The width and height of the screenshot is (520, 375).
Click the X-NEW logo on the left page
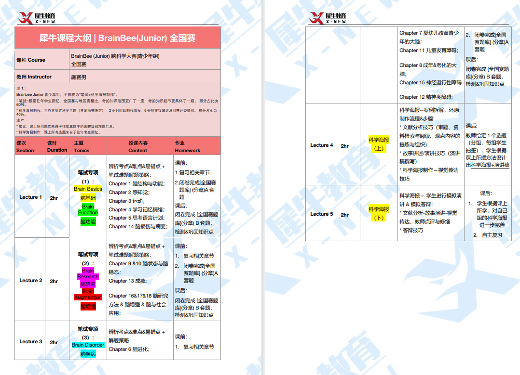pyautogui.click(x=37, y=18)
